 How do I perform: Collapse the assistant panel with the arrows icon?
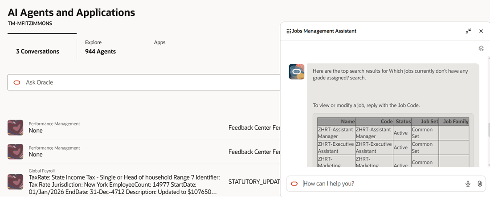tap(468, 31)
